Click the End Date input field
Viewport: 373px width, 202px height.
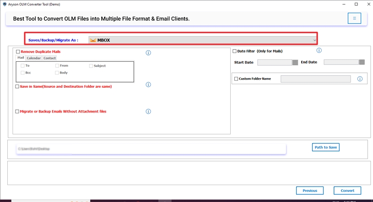(x=341, y=62)
